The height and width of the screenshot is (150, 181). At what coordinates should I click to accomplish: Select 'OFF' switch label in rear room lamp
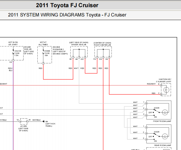tap(150, 137)
